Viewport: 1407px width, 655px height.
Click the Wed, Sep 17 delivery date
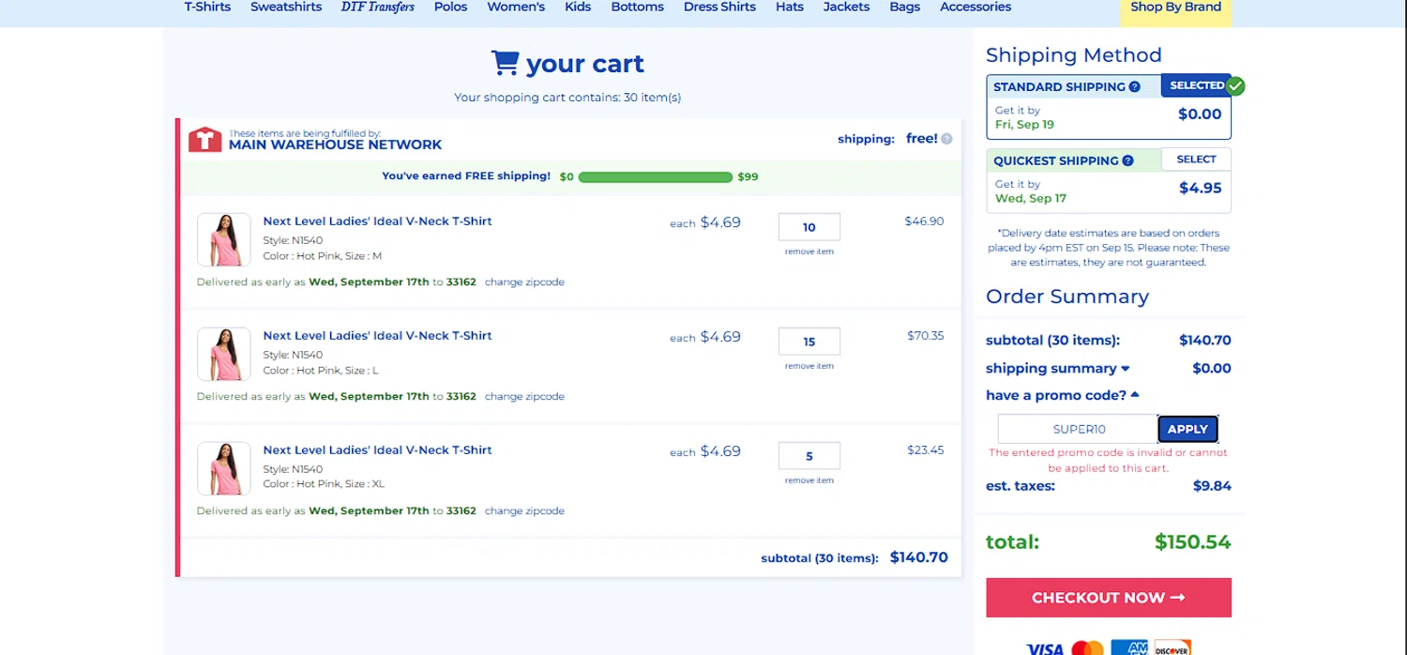(1030, 199)
